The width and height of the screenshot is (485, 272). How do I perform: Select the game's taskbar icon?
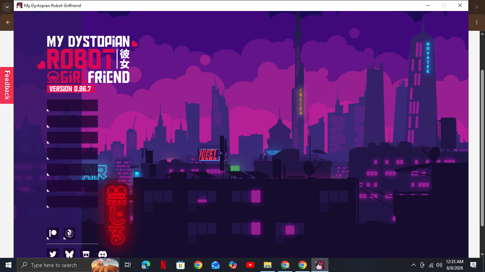(320, 265)
